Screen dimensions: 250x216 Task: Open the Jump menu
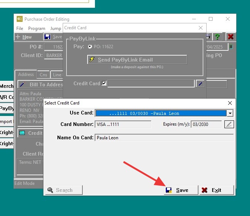click(x=56, y=29)
